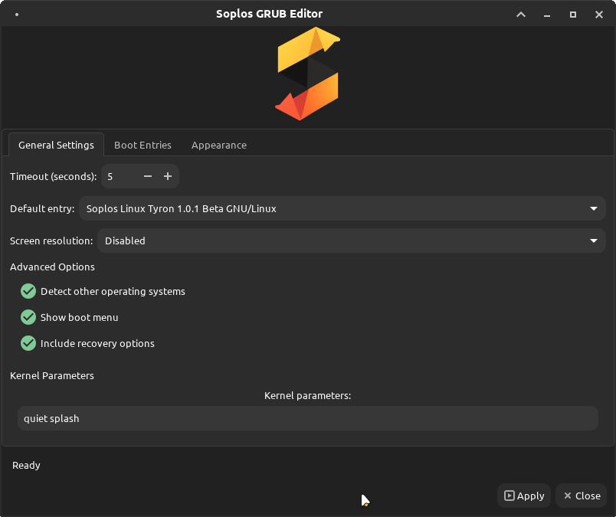The height and width of the screenshot is (517, 616).
Task: Close the Soplos GRUB Editor
Action: point(581,496)
